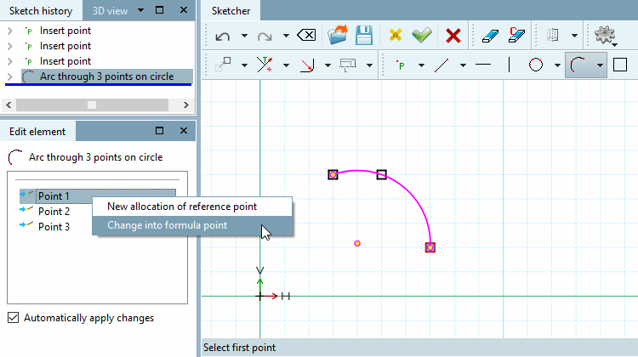Maximize the Sketch history panel
Image resolution: width=638 pixels, height=357 pixels.
coord(160,9)
